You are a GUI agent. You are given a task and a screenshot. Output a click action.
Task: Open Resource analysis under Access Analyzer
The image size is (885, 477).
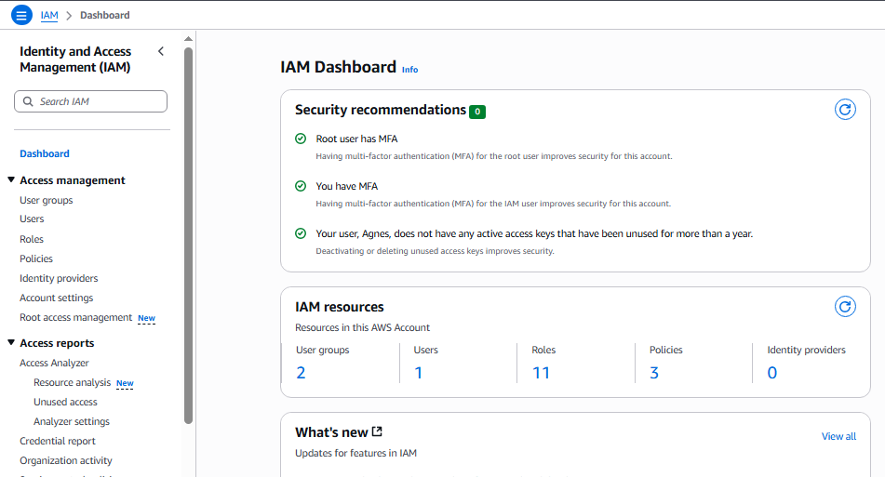73,382
